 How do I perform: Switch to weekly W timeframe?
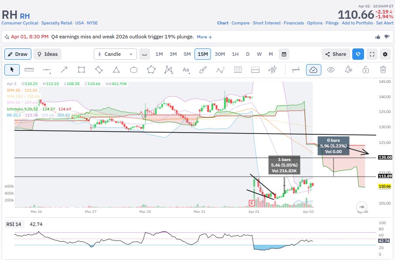259,54
